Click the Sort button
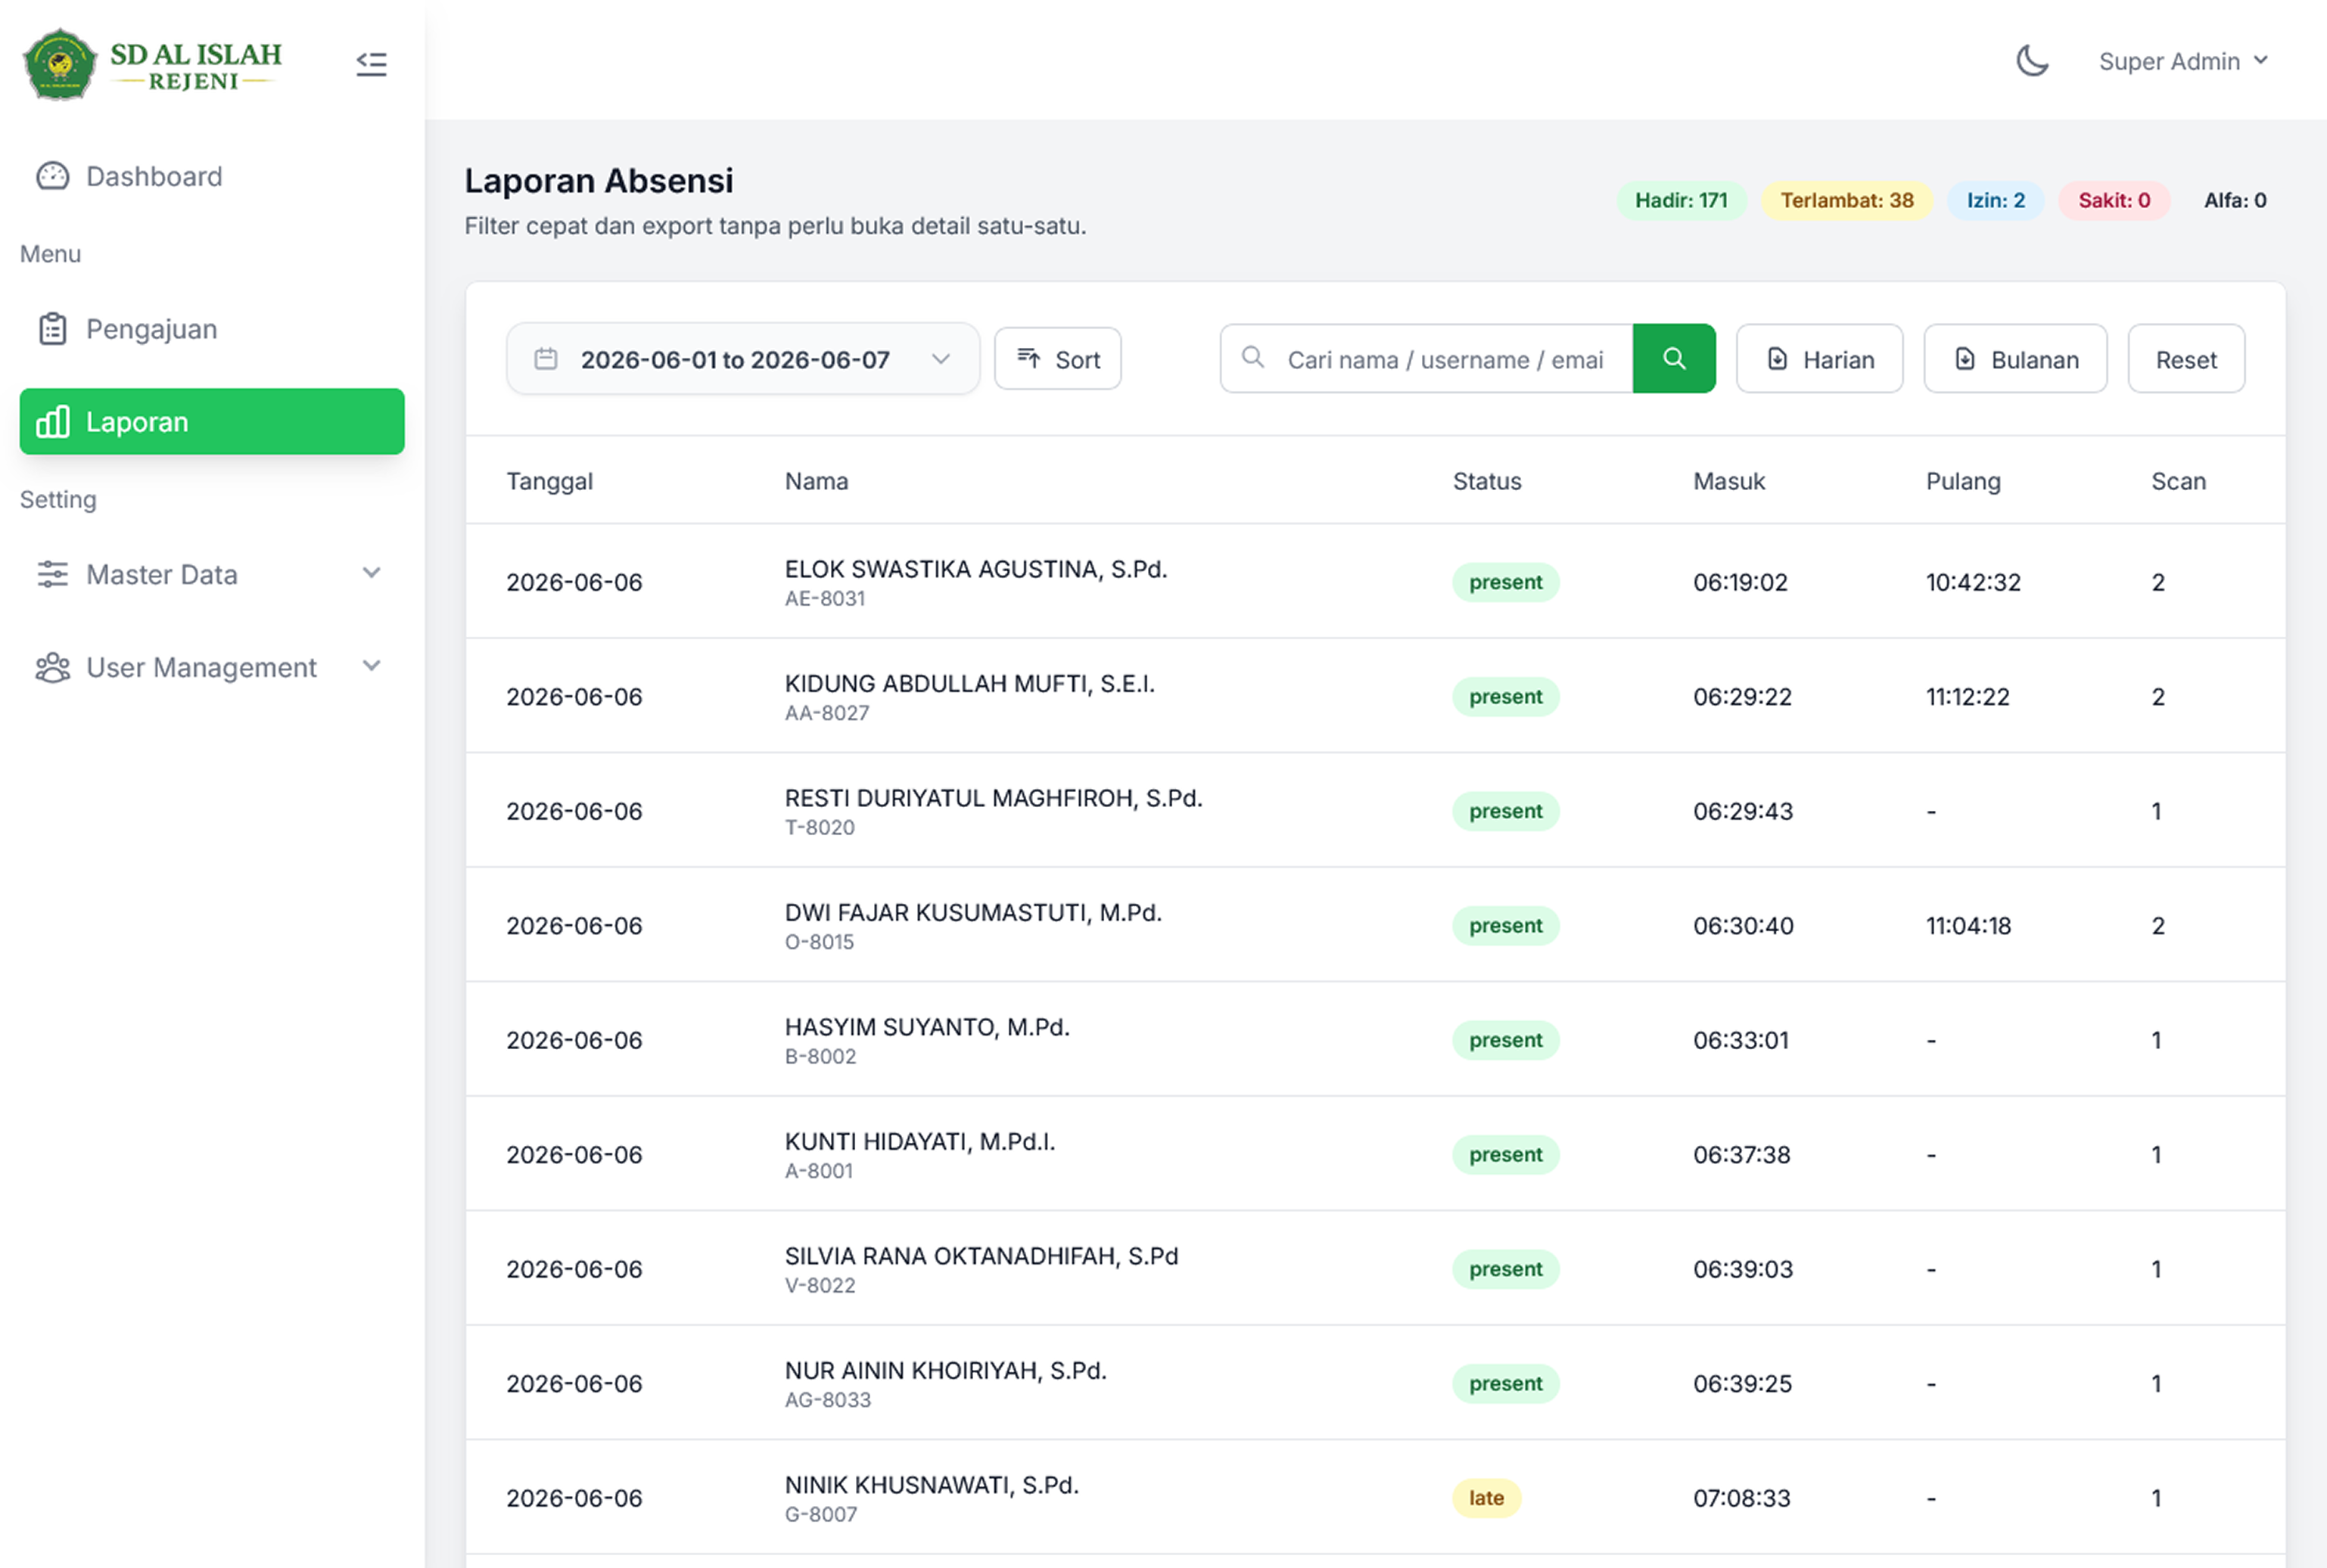 click(1057, 359)
